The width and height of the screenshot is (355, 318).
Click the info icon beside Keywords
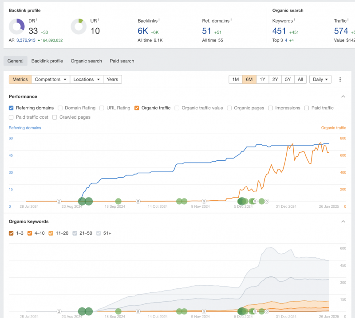[x=294, y=19]
